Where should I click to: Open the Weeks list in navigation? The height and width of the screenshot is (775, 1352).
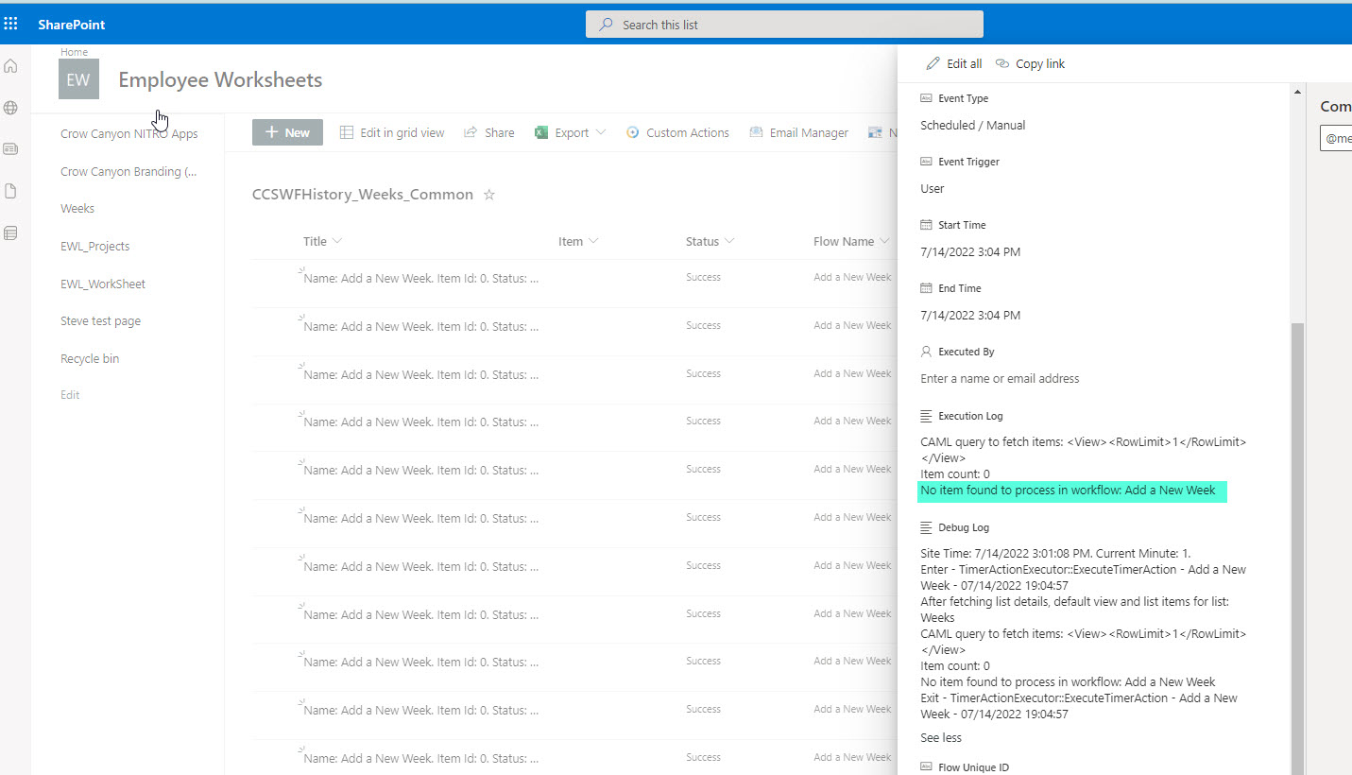[x=77, y=209]
